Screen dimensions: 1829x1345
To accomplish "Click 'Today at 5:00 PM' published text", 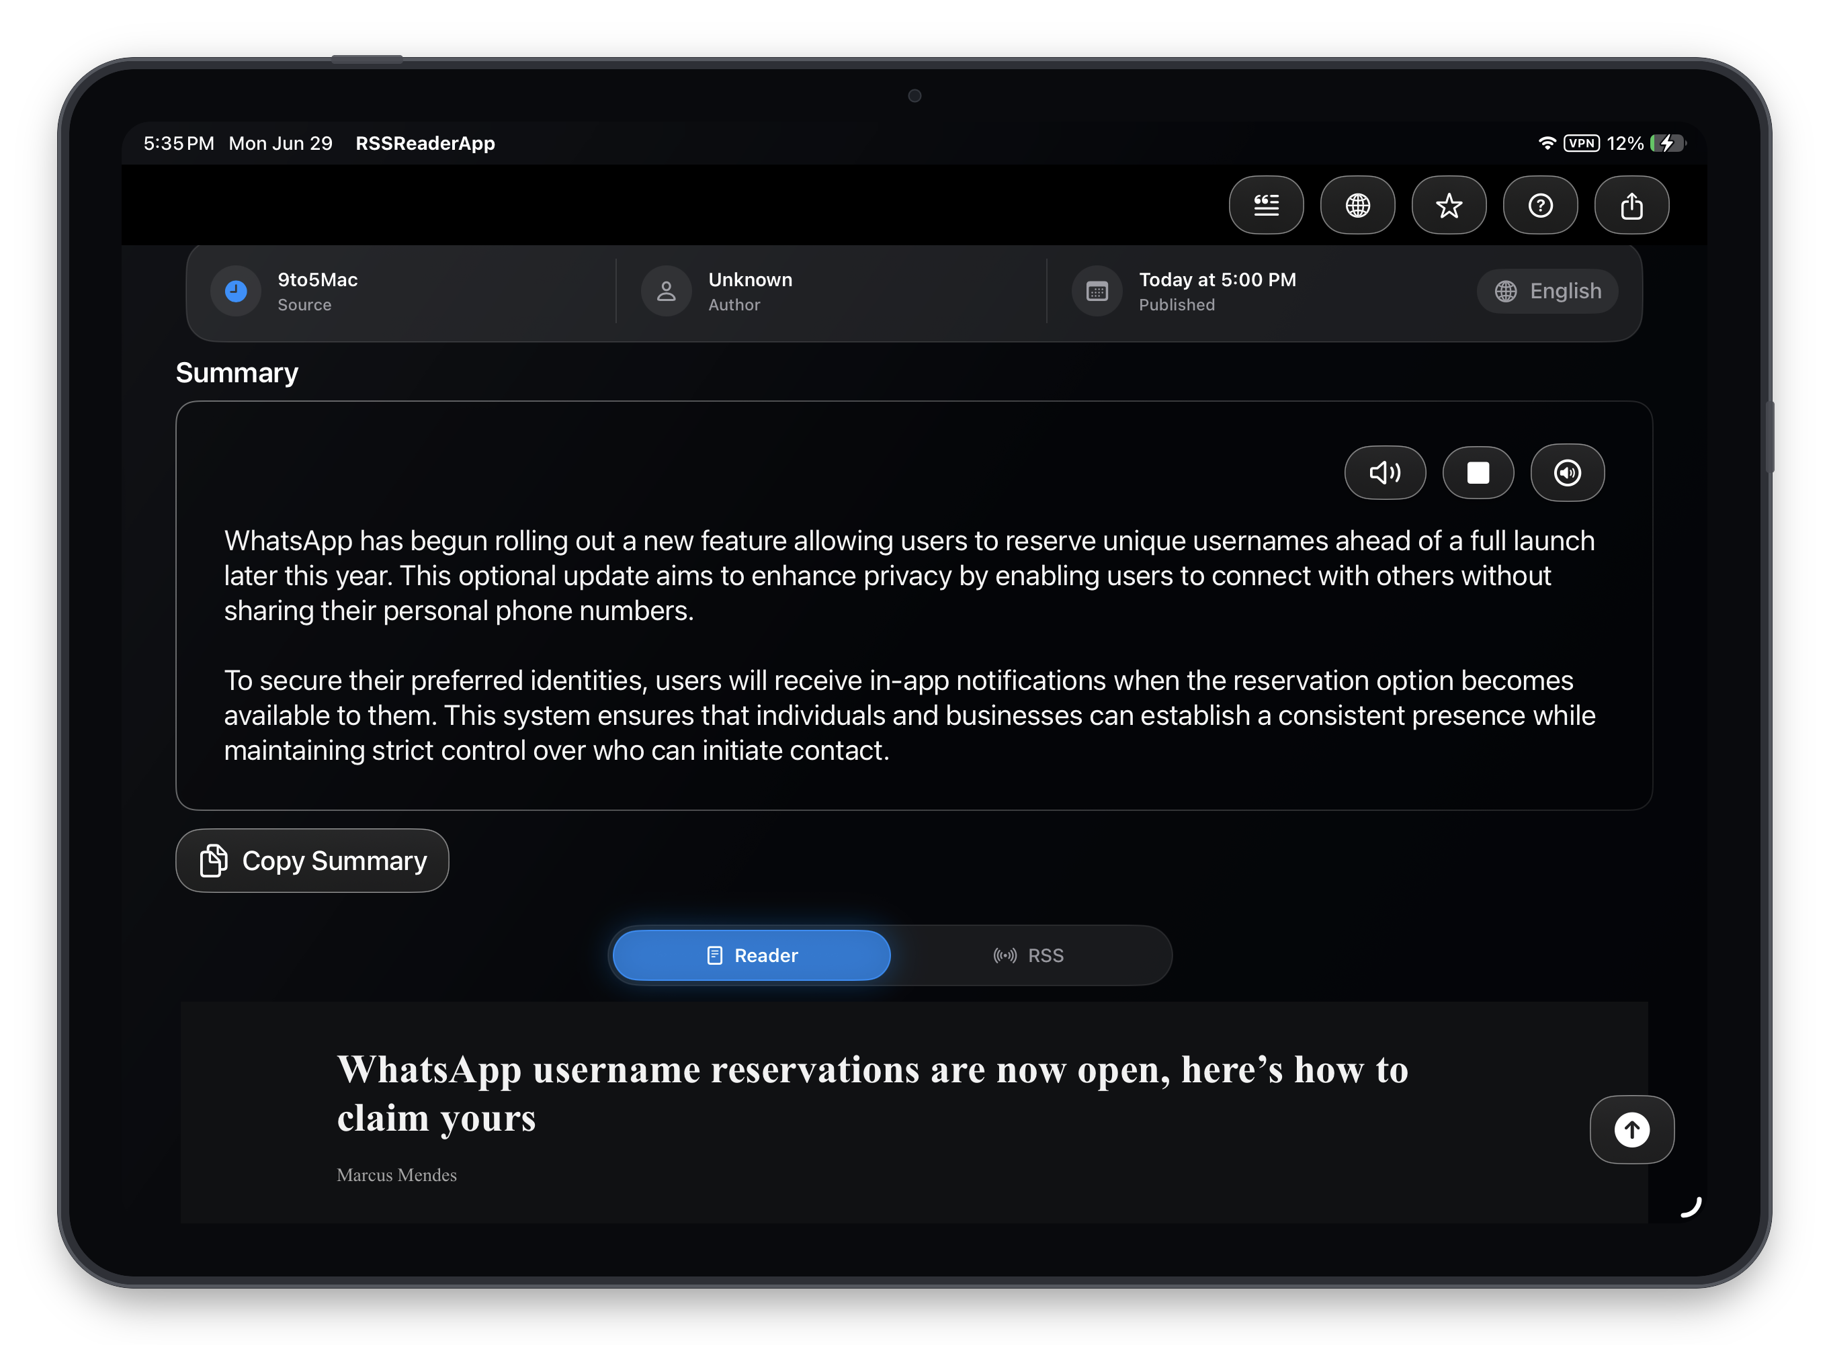I will 1218,279.
